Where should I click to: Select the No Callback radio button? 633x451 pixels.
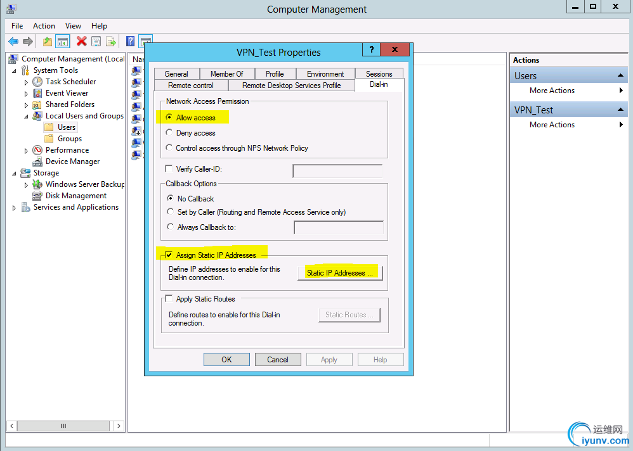[x=170, y=198]
